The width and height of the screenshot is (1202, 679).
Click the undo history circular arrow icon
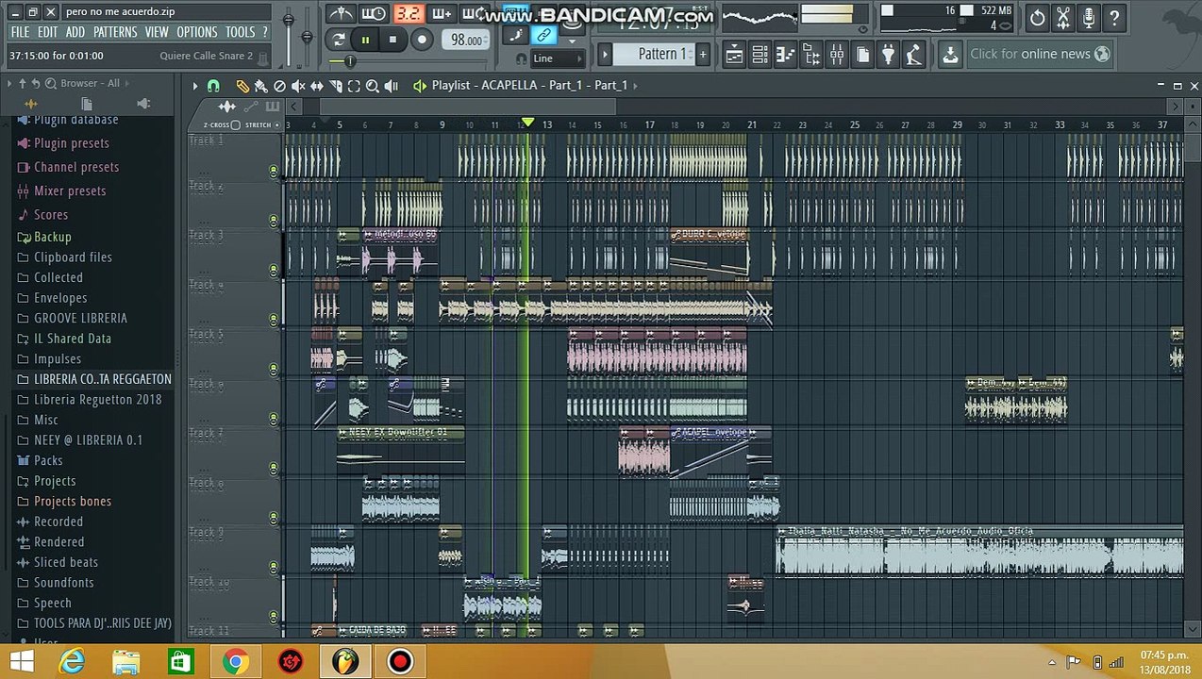tap(1037, 17)
